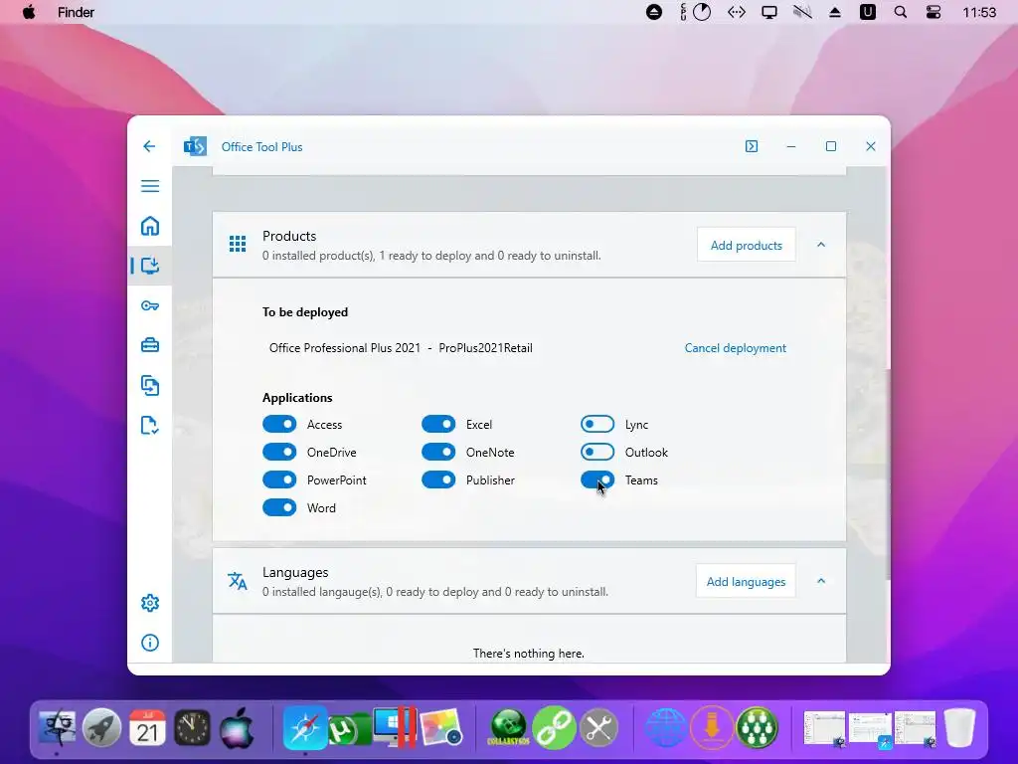This screenshot has width=1018, height=764.
Task: Click the 'There's nothing here.' text
Action: 529,654
